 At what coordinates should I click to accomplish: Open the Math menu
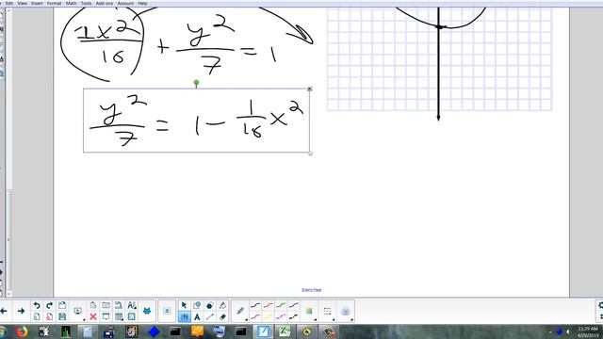click(72, 3)
